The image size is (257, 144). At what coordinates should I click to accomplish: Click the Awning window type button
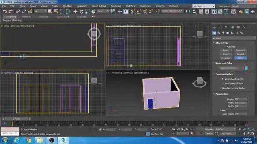tap(226, 50)
